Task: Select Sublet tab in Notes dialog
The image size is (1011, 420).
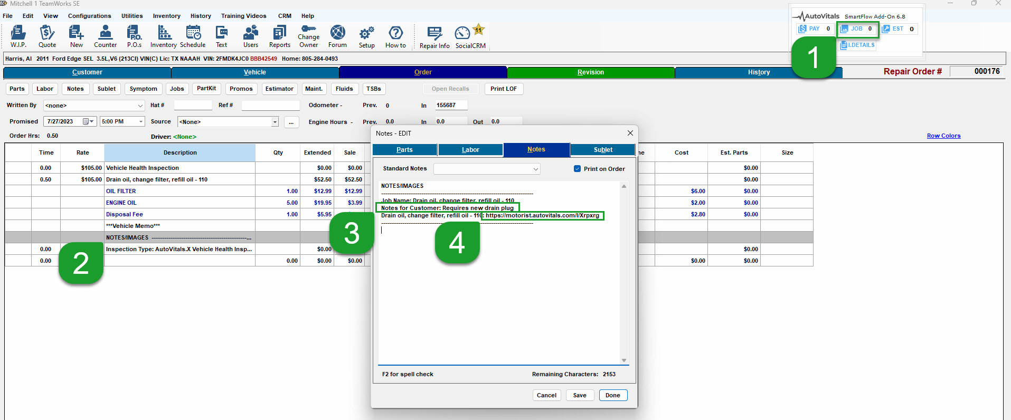Action: pos(603,150)
